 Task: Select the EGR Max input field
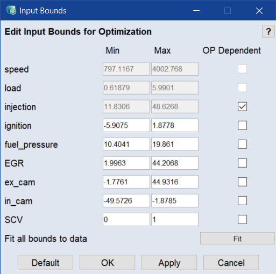tap(175, 163)
